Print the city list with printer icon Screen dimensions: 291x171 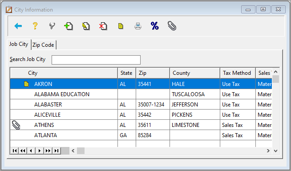point(137,26)
